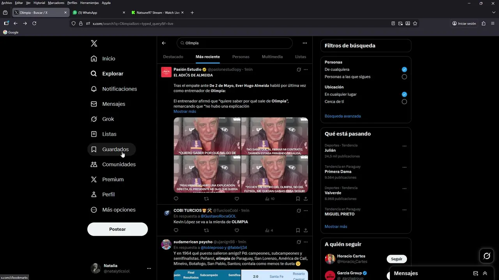Open @GustavoRocaGOL mention link

(218, 216)
